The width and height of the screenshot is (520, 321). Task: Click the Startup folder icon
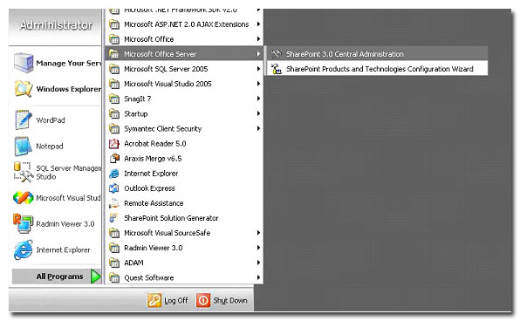click(114, 113)
